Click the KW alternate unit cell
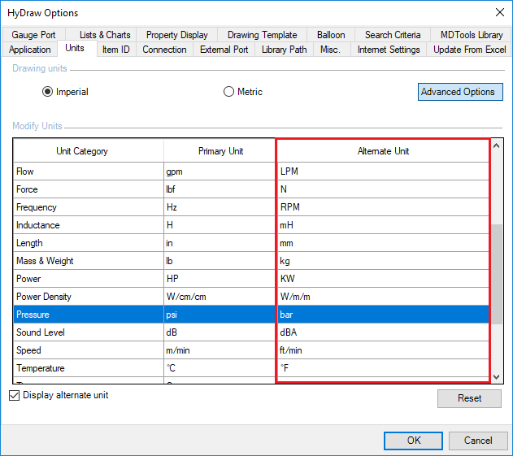The image size is (513, 456). pos(383,279)
